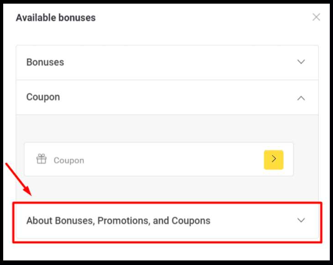Click the Available bonuses heading
The image size is (333, 265).
56,18
